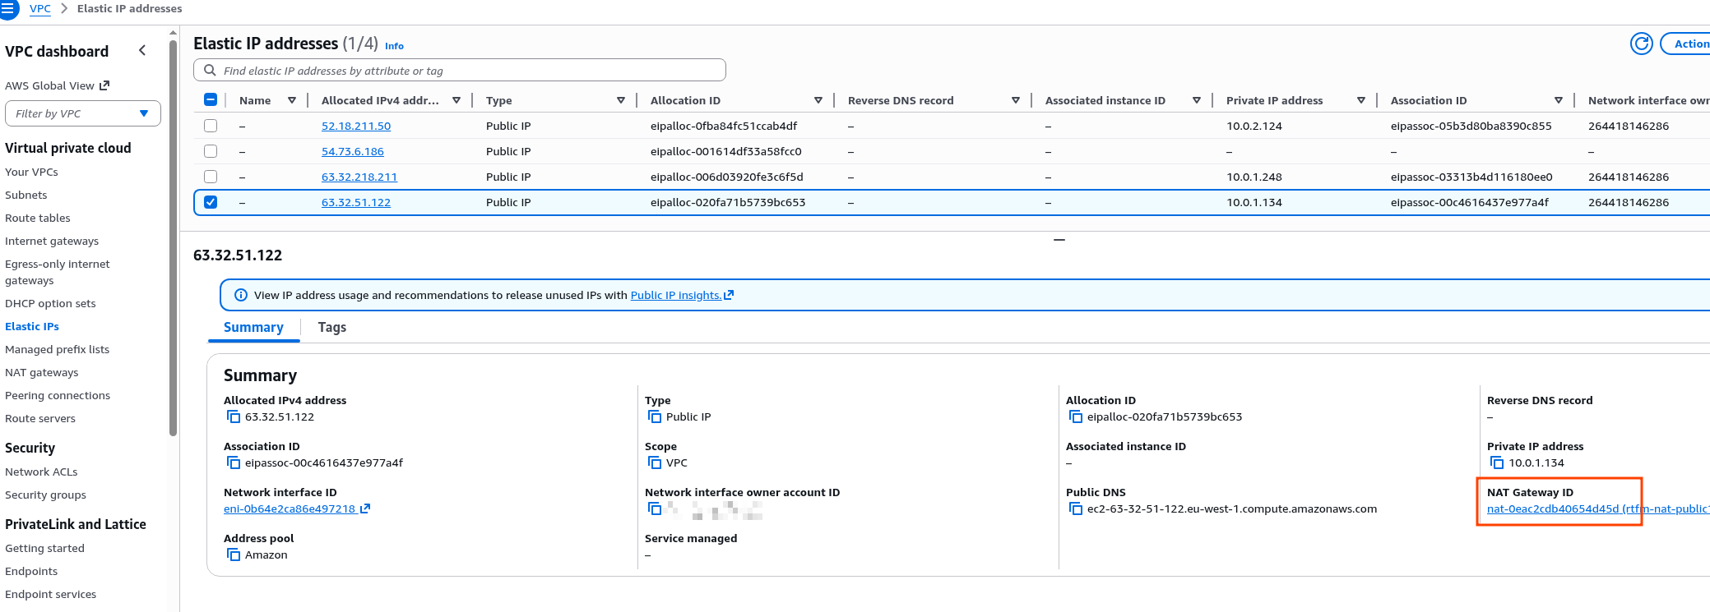This screenshot has height=612, width=1710.
Task: Copy the Address pool value Amazon
Action: click(234, 555)
